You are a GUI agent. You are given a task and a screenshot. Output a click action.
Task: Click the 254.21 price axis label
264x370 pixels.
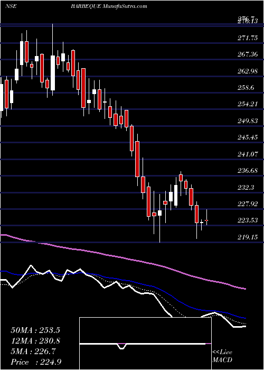coord(248,104)
